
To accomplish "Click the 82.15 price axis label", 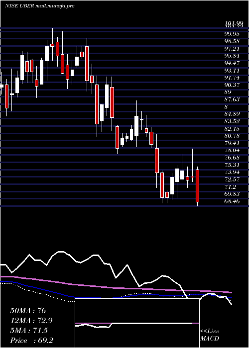I will click(x=232, y=129).
